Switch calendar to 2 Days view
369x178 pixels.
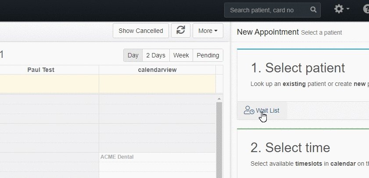point(156,55)
